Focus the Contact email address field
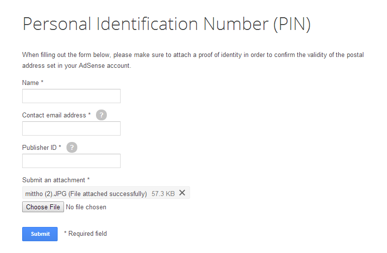 point(71,128)
